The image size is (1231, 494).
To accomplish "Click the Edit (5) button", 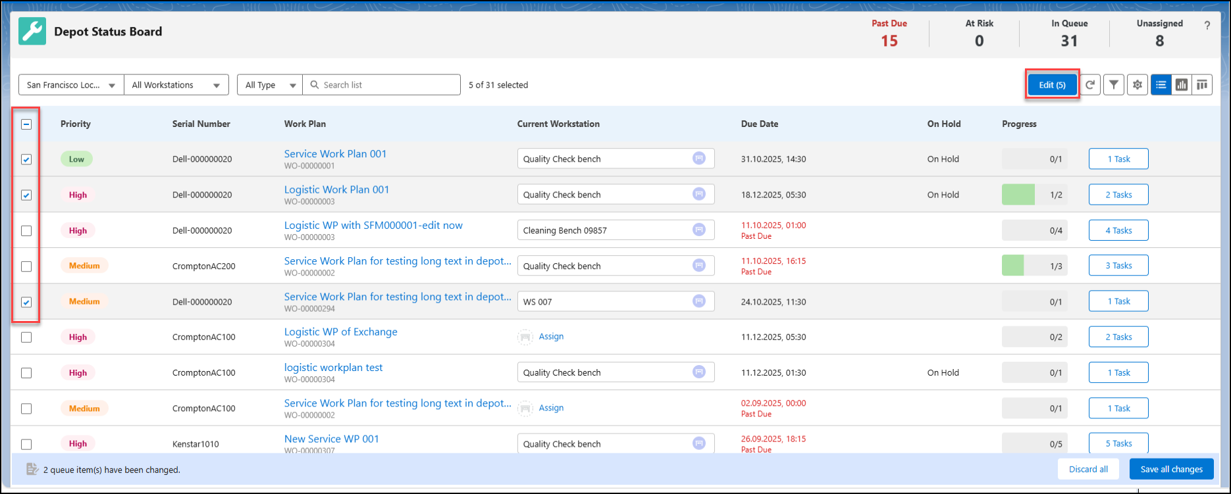I will [1052, 85].
